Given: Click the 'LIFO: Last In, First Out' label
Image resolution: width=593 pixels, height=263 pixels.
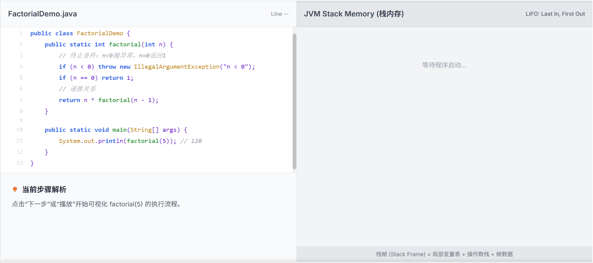Looking at the screenshot, I should [x=555, y=14].
